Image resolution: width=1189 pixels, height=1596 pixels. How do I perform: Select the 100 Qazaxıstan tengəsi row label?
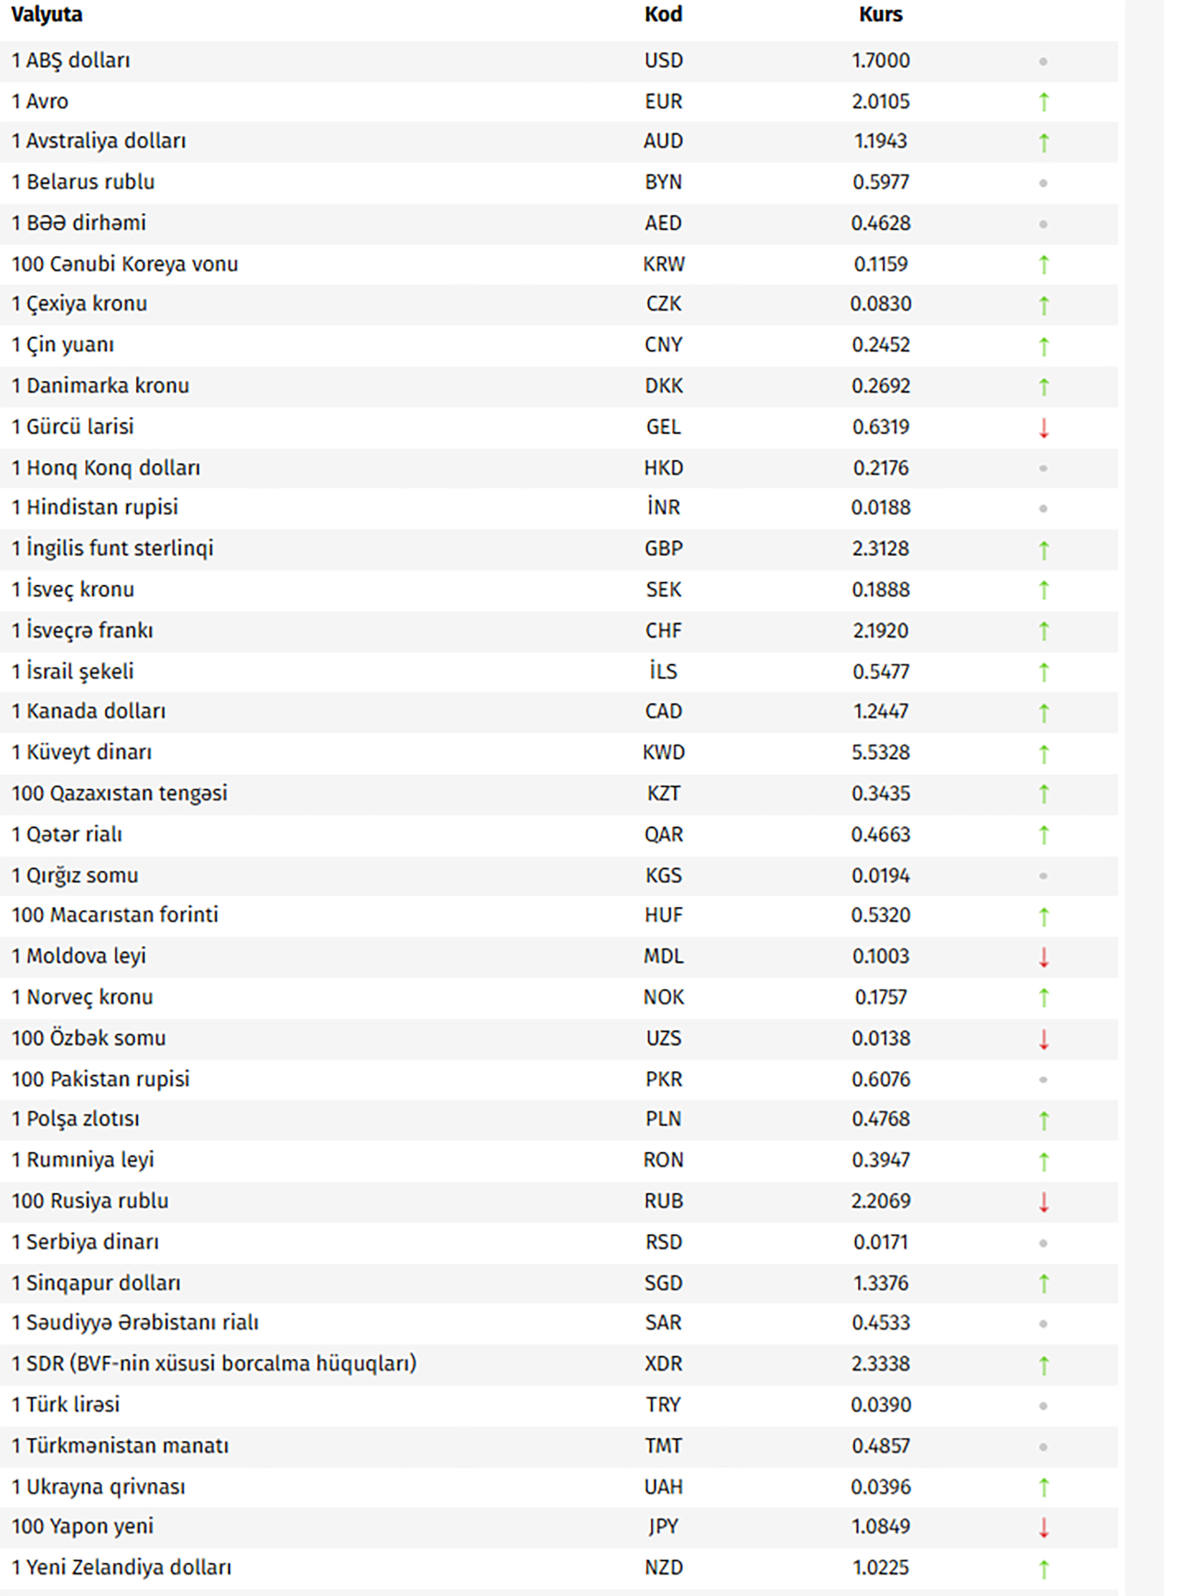coord(120,793)
